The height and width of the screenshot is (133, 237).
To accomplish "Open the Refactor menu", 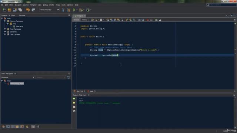I will pyautogui.click(x=33, y=5).
